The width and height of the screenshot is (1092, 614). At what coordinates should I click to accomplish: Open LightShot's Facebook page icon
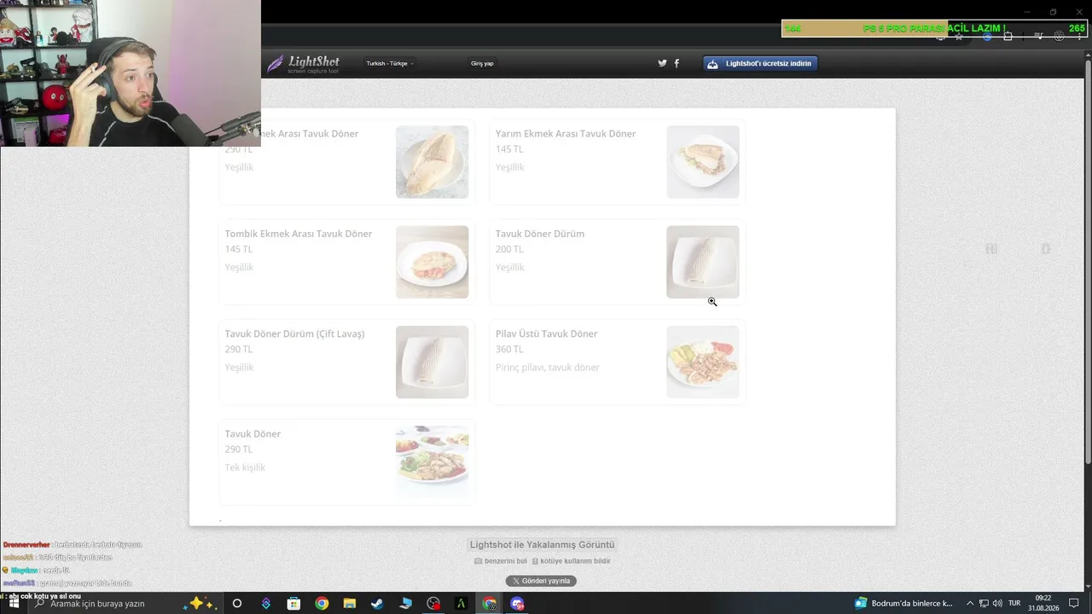point(677,63)
